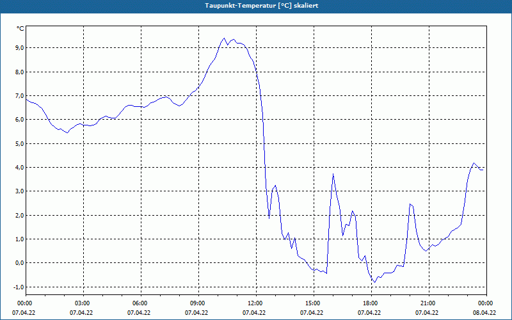Select the 6,0 y-axis label
This screenshot has width=512, height=320.
(19, 120)
